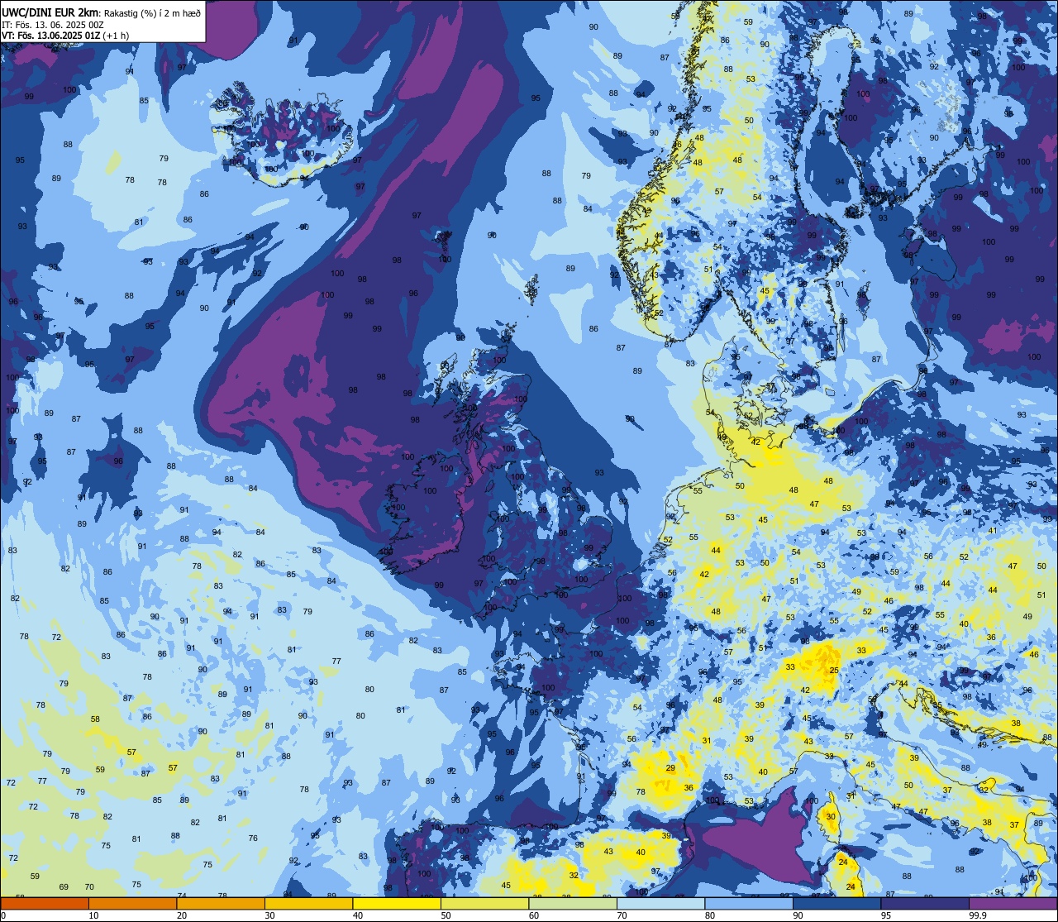
Task: Select the purple legend swatch above 99.9
Action: coord(1013,903)
